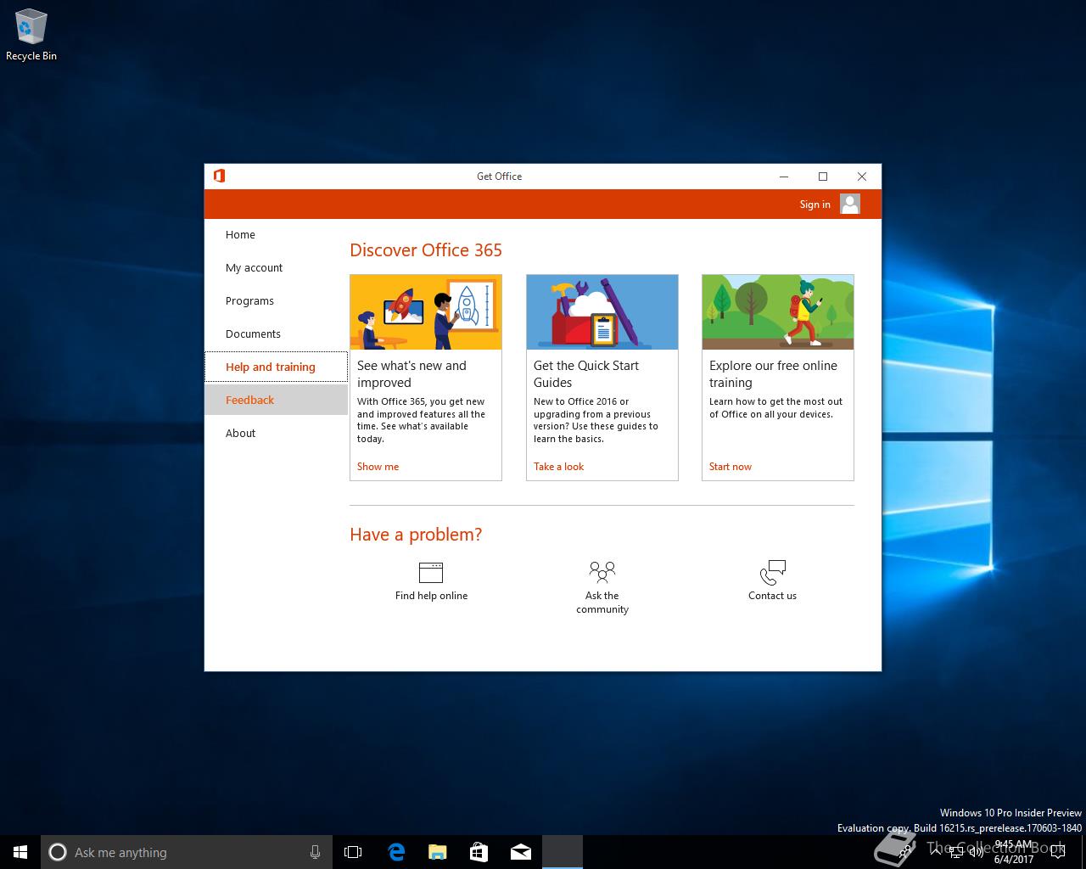Close the Get Office window
This screenshot has height=869, width=1086.
tap(862, 177)
